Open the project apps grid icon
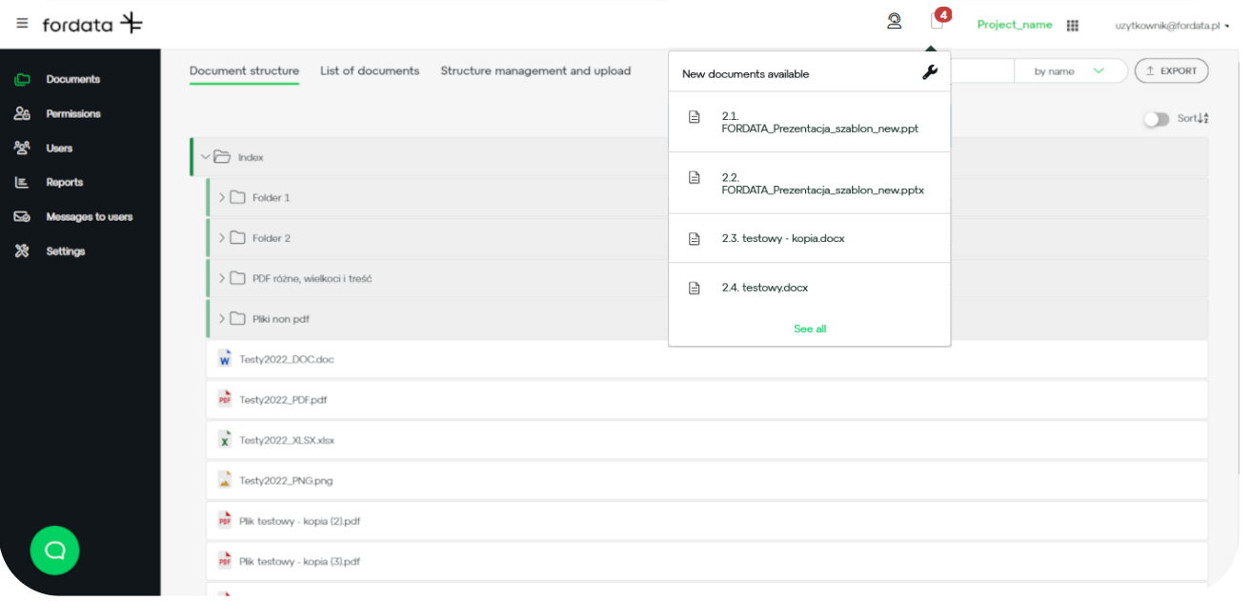 1073,26
